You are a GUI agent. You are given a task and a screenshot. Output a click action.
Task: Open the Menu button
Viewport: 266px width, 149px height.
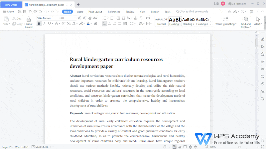pos(9,12)
